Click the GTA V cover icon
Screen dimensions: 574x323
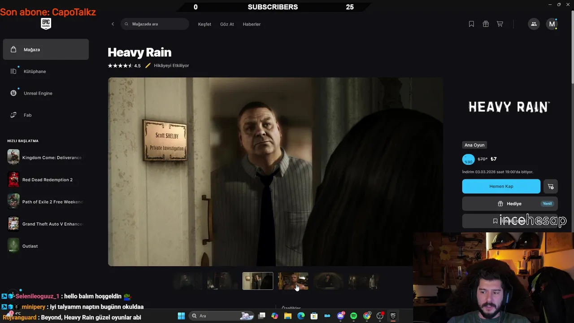(13, 224)
